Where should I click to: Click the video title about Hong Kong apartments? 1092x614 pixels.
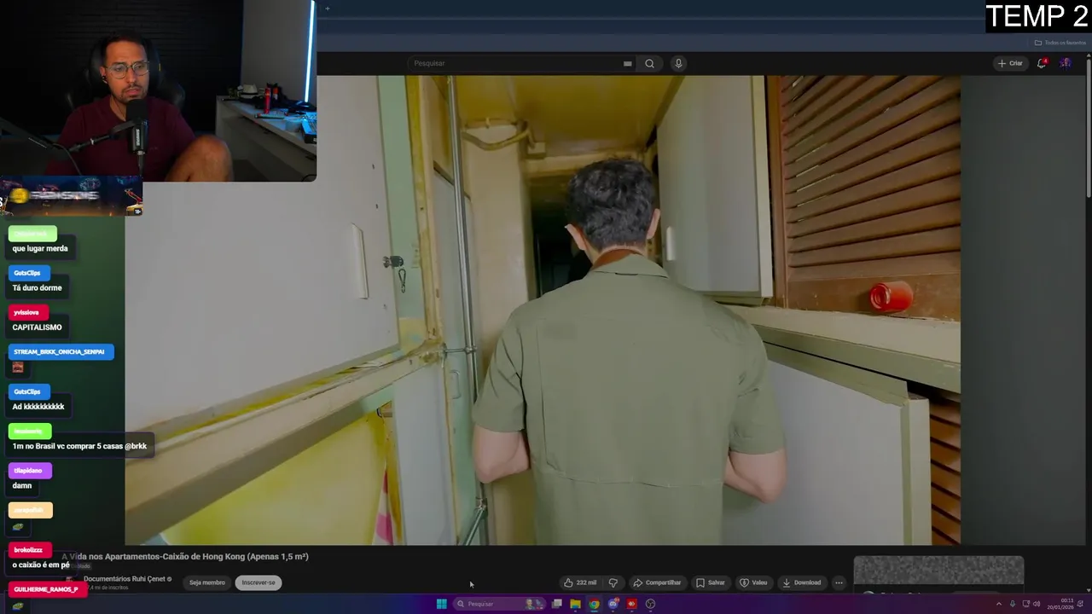tap(185, 557)
